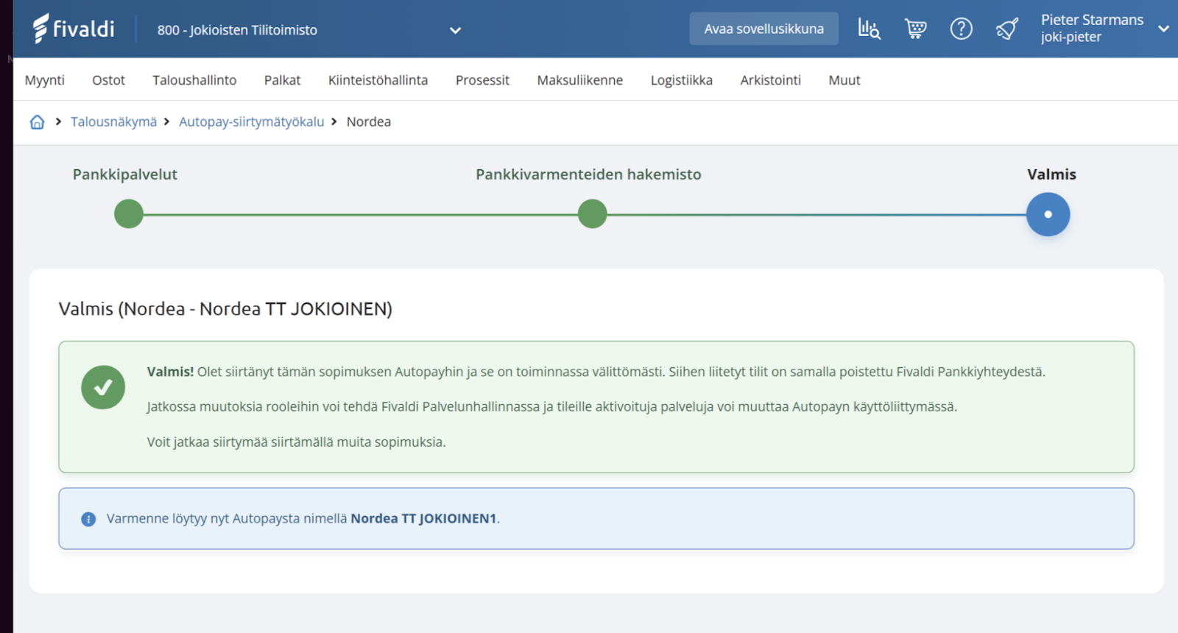The image size is (1178, 633).
Task: Click the green checkmark success icon
Action: [103, 387]
